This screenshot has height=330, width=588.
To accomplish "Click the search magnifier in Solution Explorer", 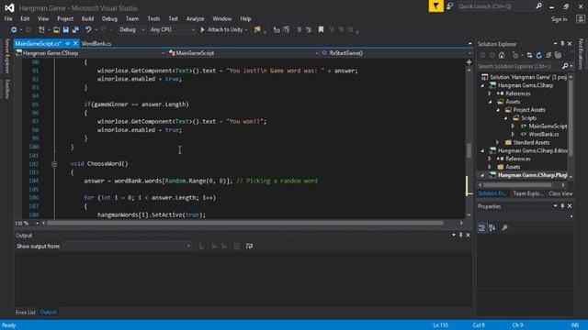I will point(565,66).
